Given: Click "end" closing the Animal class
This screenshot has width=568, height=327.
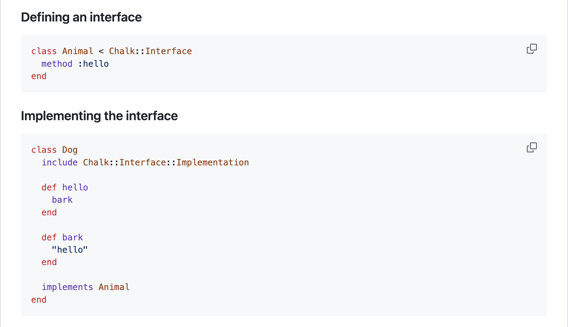Looking at the screenshot, I should pos(39,76).
